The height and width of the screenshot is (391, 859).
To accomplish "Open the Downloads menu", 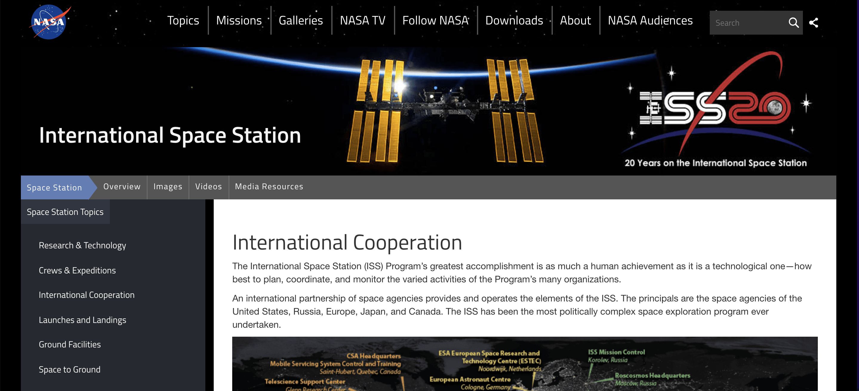I will 514,20.
